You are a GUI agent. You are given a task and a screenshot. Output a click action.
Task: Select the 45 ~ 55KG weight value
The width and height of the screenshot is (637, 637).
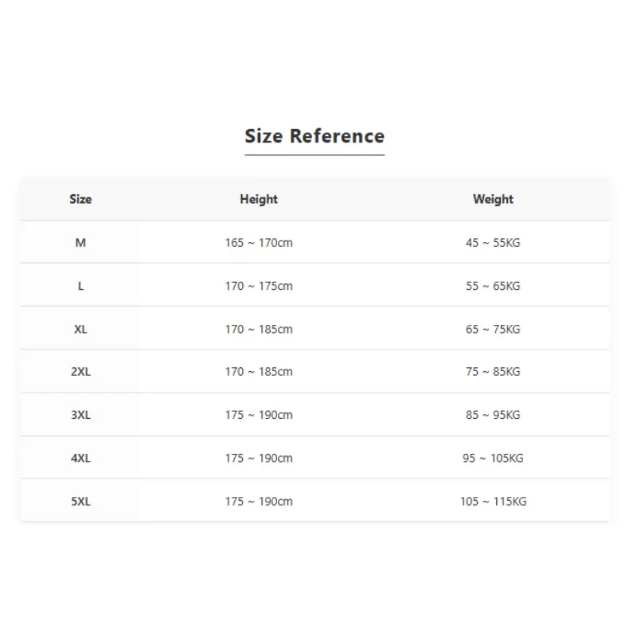(493, 243)
